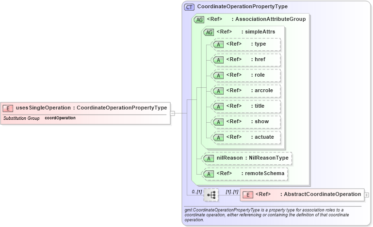373x227 pixels.
Task: Select nilReason : NilReasonType label
Action: tap(252, 158)
